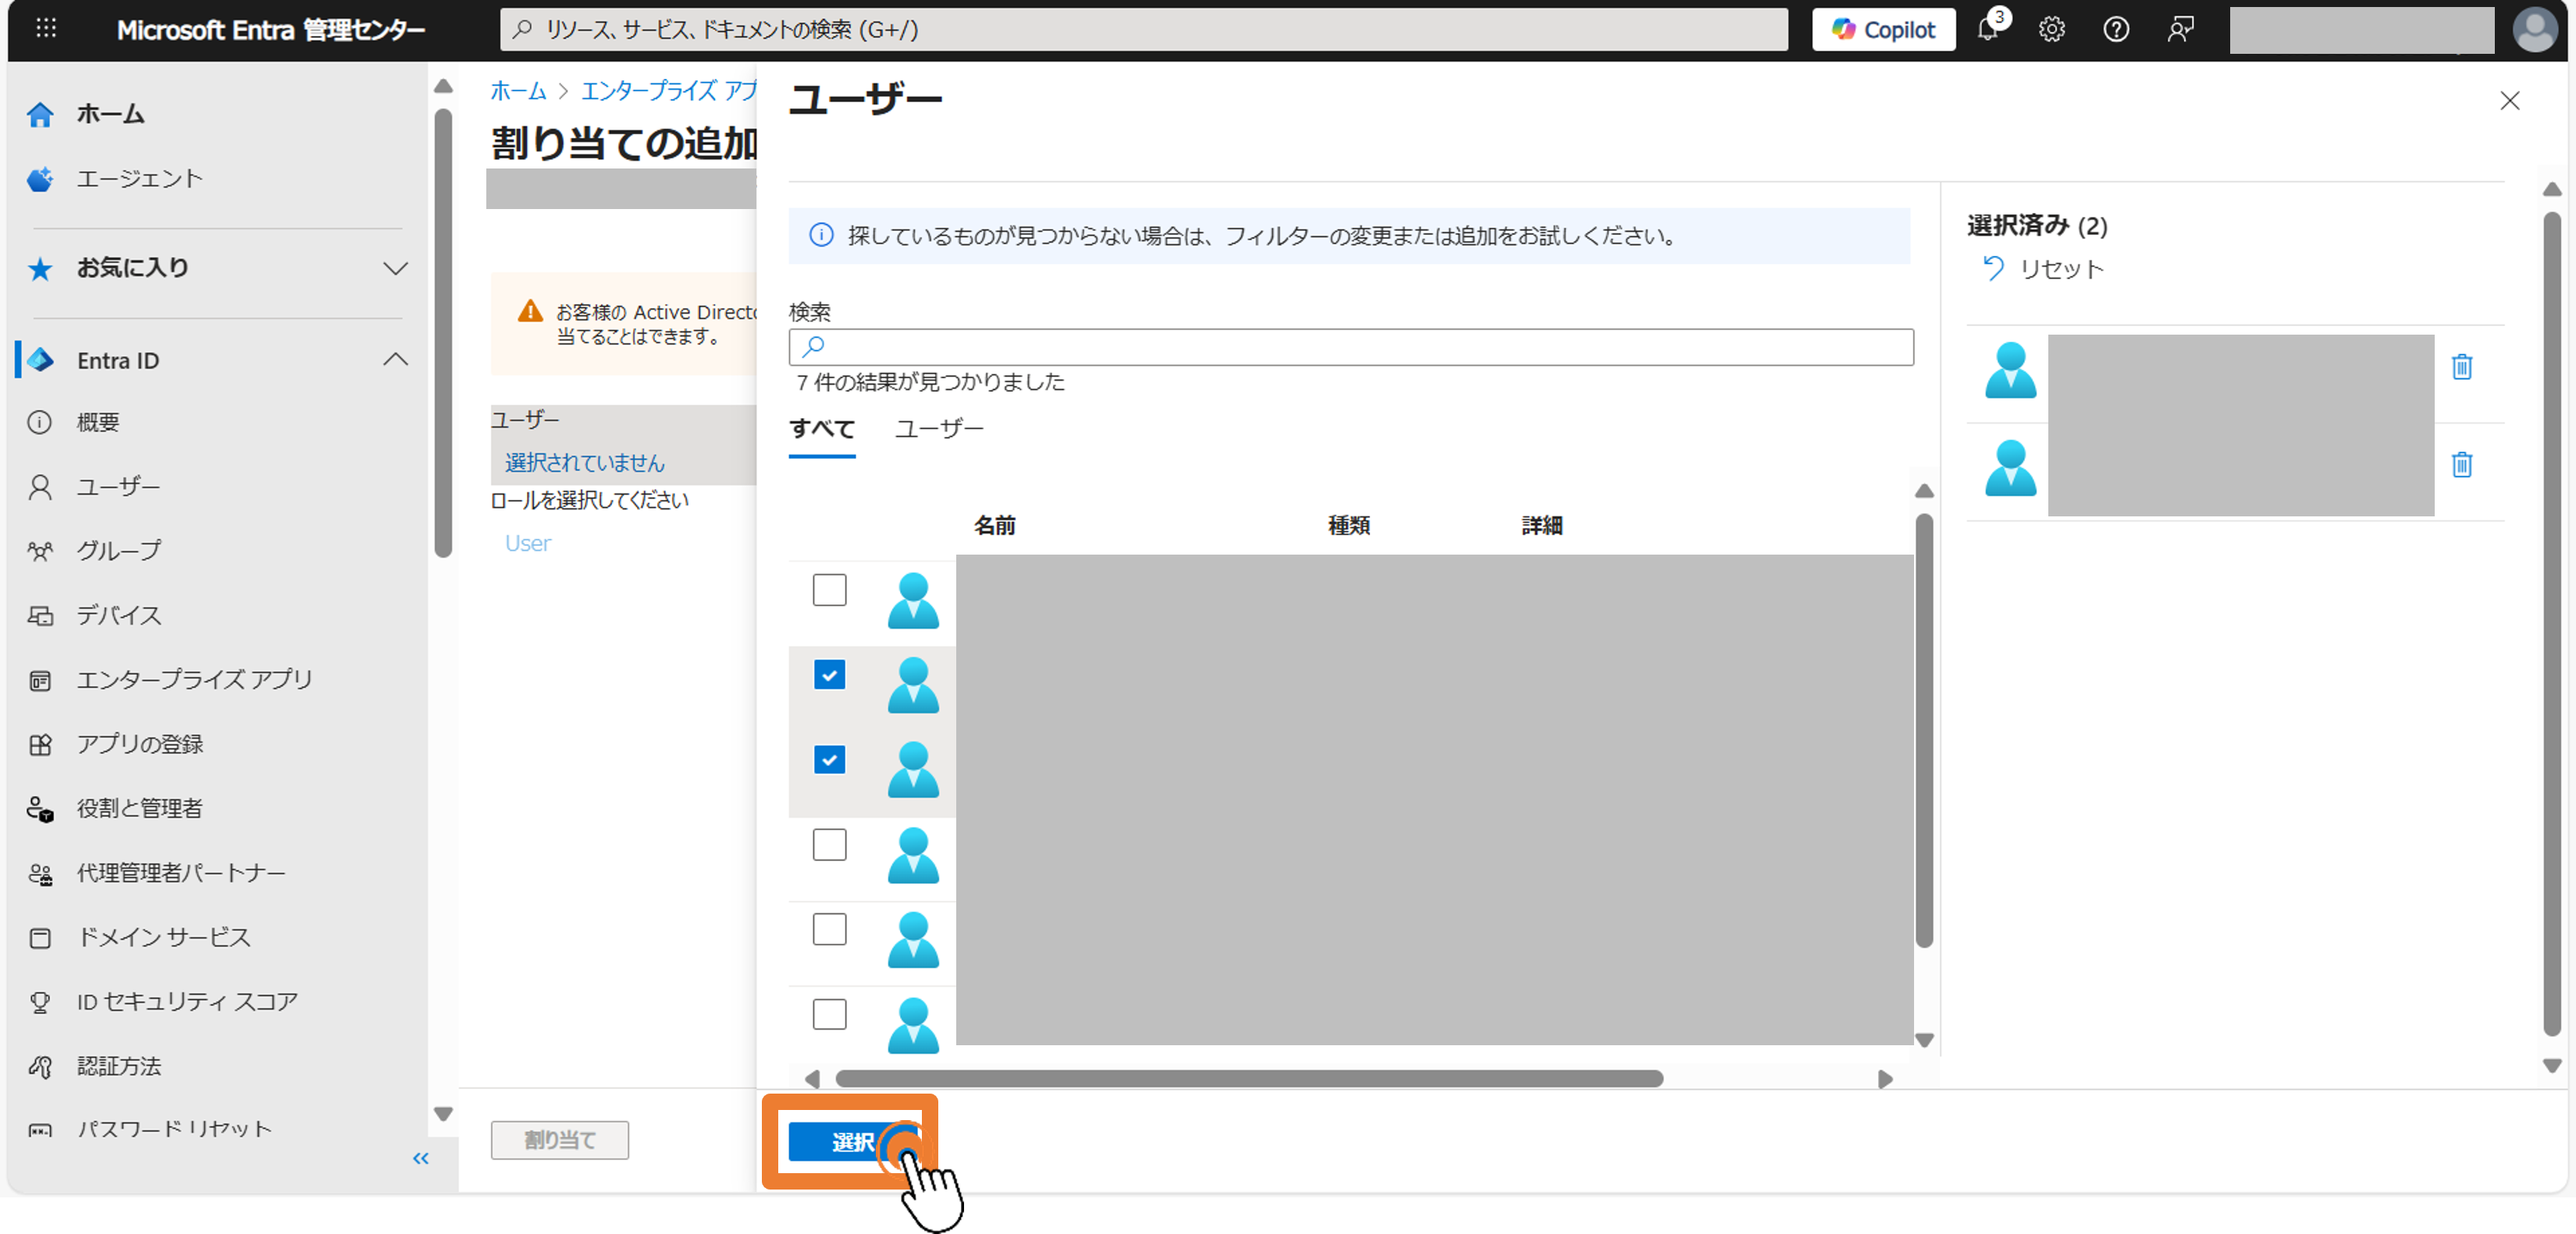Click the リセット button in 選択済み
Screen dimensions: 2576x1234
coord(2042,269)
